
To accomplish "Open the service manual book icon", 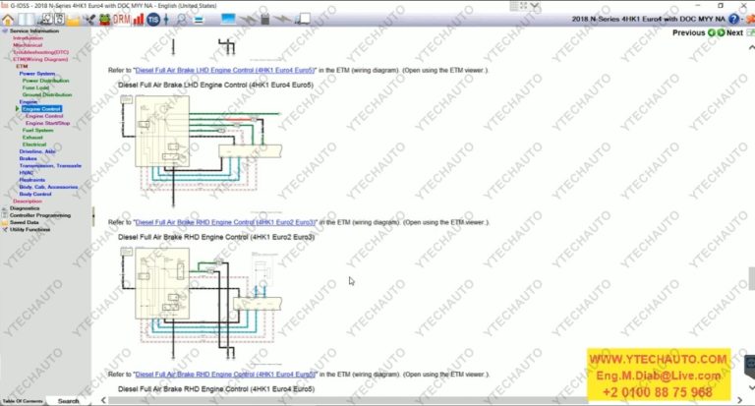I will point(26,20).
